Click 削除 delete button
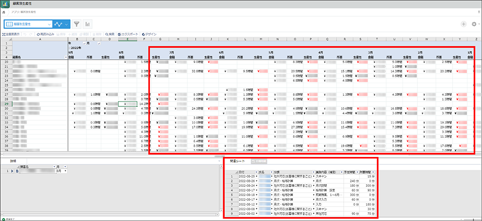Image resolution: width=482 pixels, height=221 pixels. (96, 34)
